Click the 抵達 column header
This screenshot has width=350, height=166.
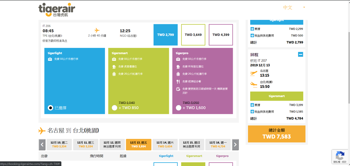(x=123, y=156)
